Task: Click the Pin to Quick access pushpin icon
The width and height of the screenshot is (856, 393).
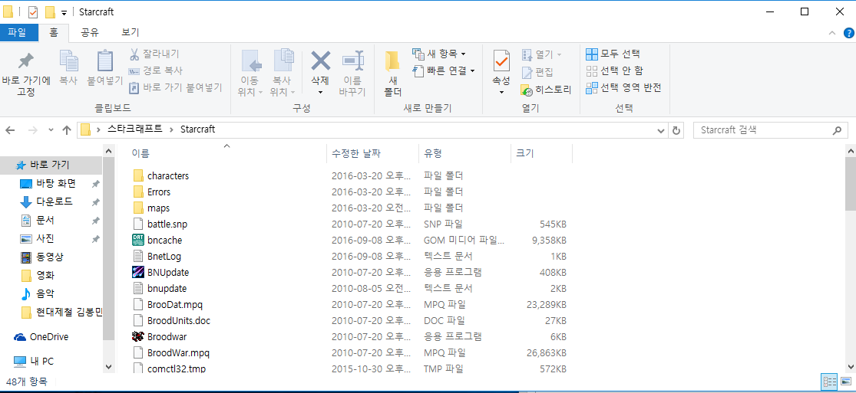Action: pyautogui.click(x=25, y=61)
